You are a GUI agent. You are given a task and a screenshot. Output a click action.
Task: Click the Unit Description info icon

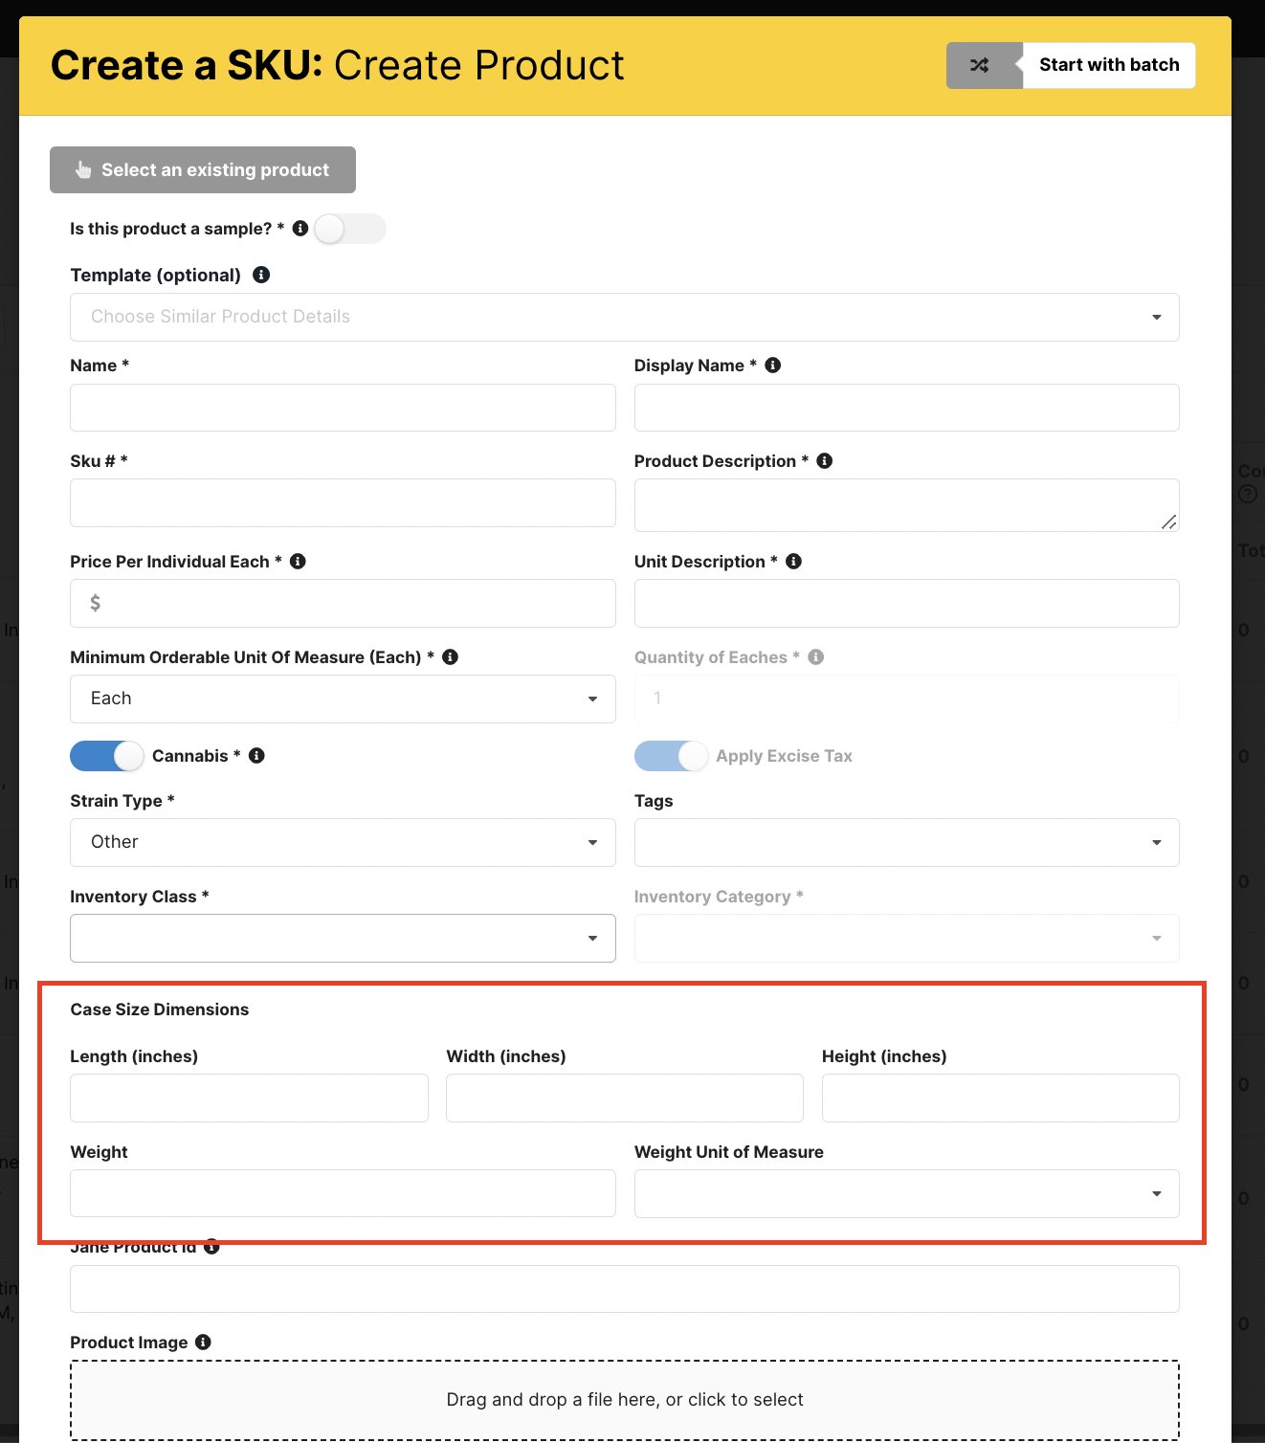click(x=794, y=562)
